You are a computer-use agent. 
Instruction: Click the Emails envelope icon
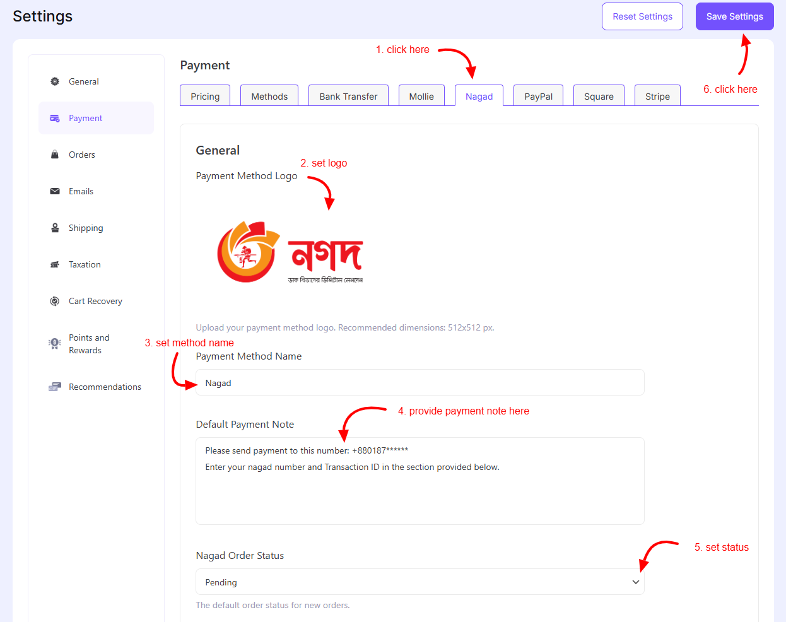tap(55, 191)
